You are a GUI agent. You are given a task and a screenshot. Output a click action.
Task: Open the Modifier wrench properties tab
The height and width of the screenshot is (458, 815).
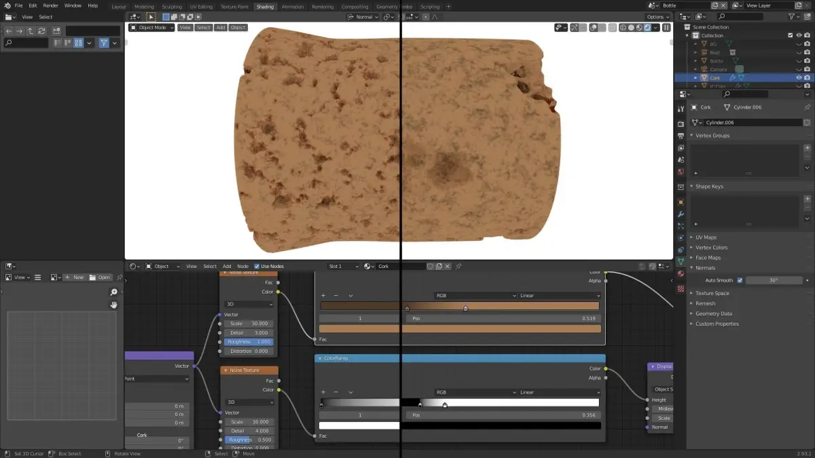pos(681,214)
